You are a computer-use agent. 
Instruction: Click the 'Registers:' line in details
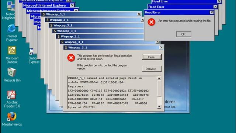(76, 86)
